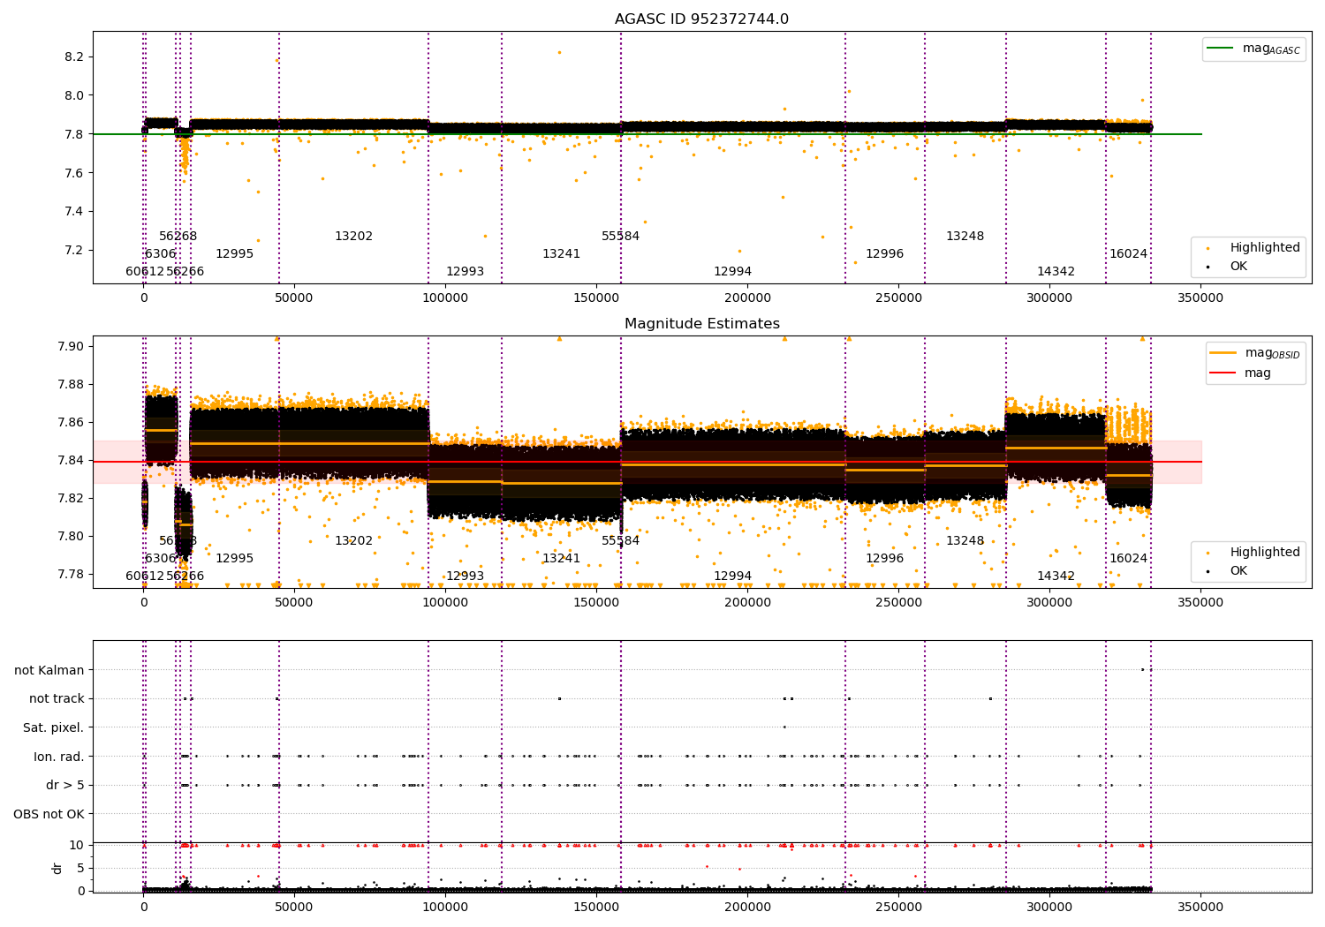Click the 'not Kalman' row label
The height and width of the screenshot is (927, 1325).
[x=49, y=670]
